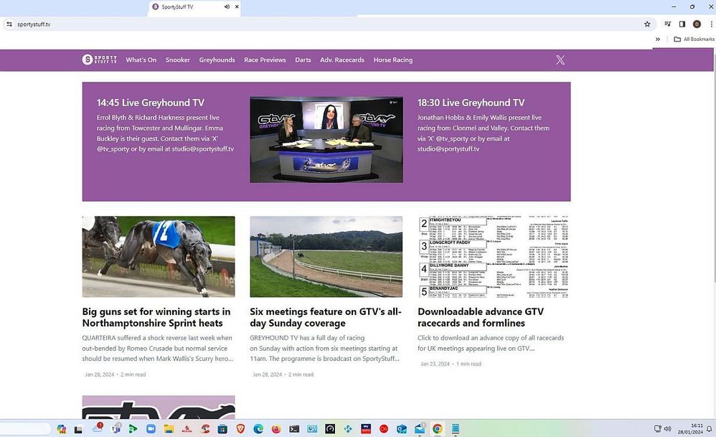
Task: Select Darts in the navigation bar
Action: pyautogui.click(x=303, y=60)
